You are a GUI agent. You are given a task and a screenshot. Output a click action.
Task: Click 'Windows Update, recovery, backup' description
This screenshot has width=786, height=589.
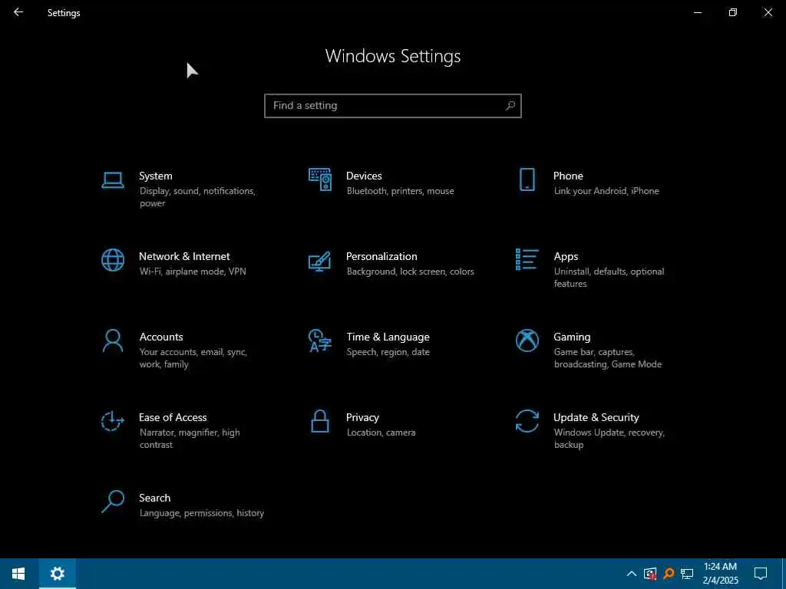tap(609, 439)
